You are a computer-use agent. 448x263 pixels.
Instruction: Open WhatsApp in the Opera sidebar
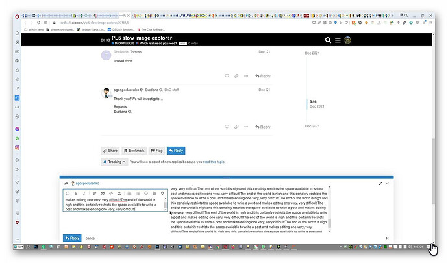pyautogui.click(x=17, y=138)
